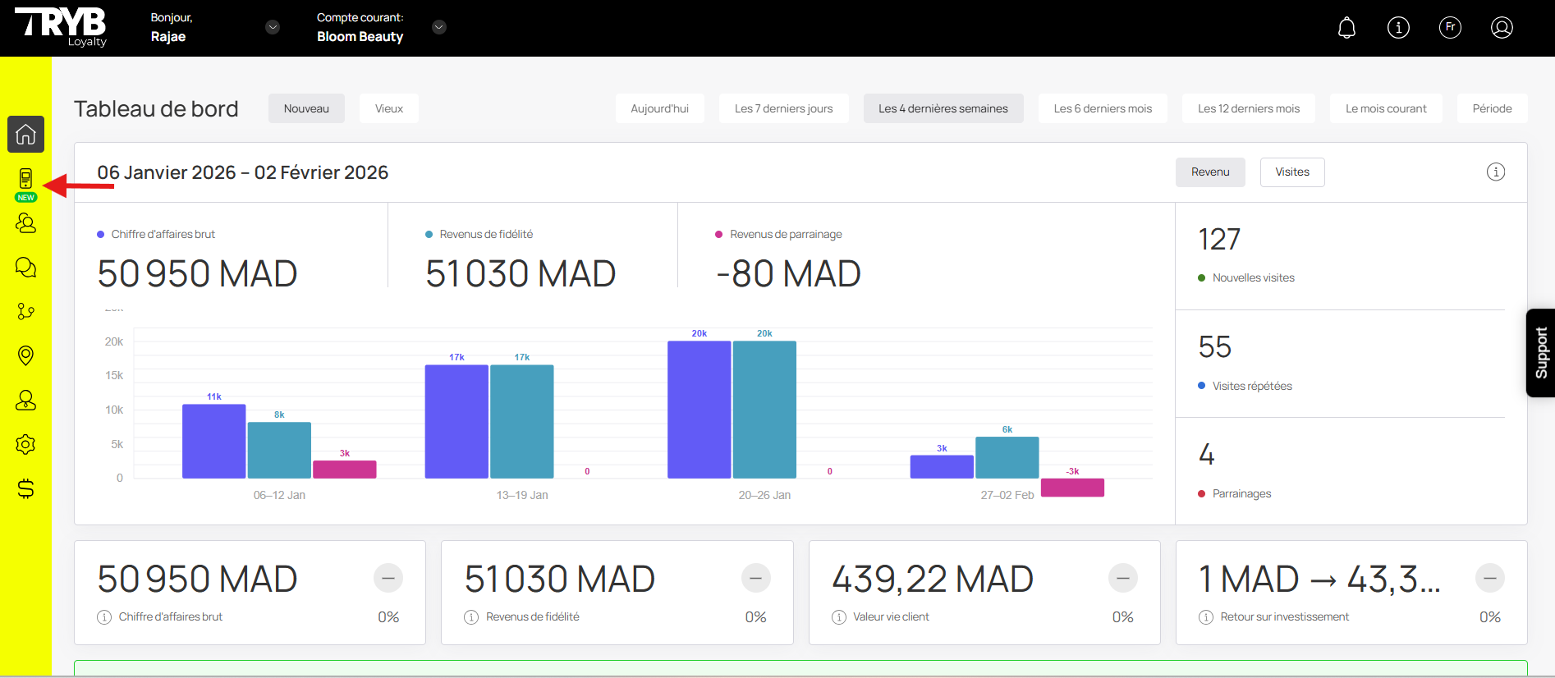This screenshot has height=678, width=1555.
Task: Switch chart to Revenu view
Action: tap(1210, 172)
